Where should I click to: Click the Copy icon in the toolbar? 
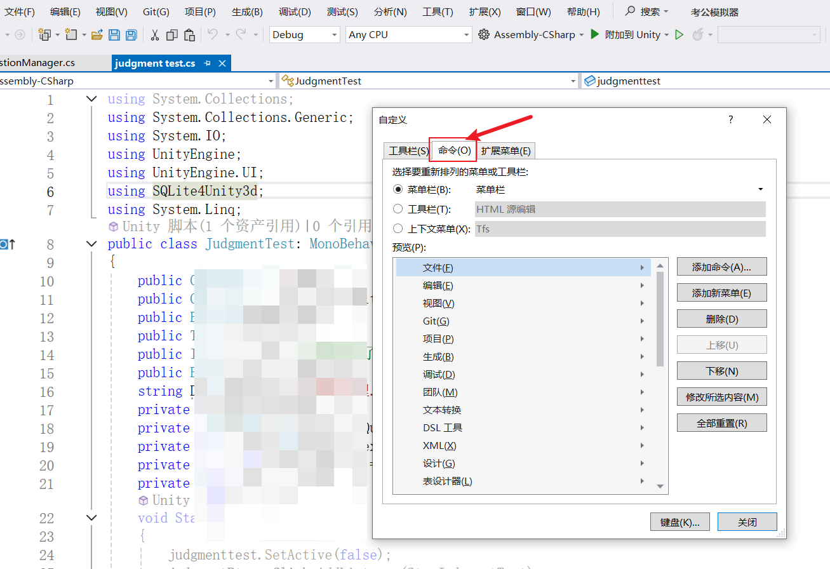click(x=172, y=35)
